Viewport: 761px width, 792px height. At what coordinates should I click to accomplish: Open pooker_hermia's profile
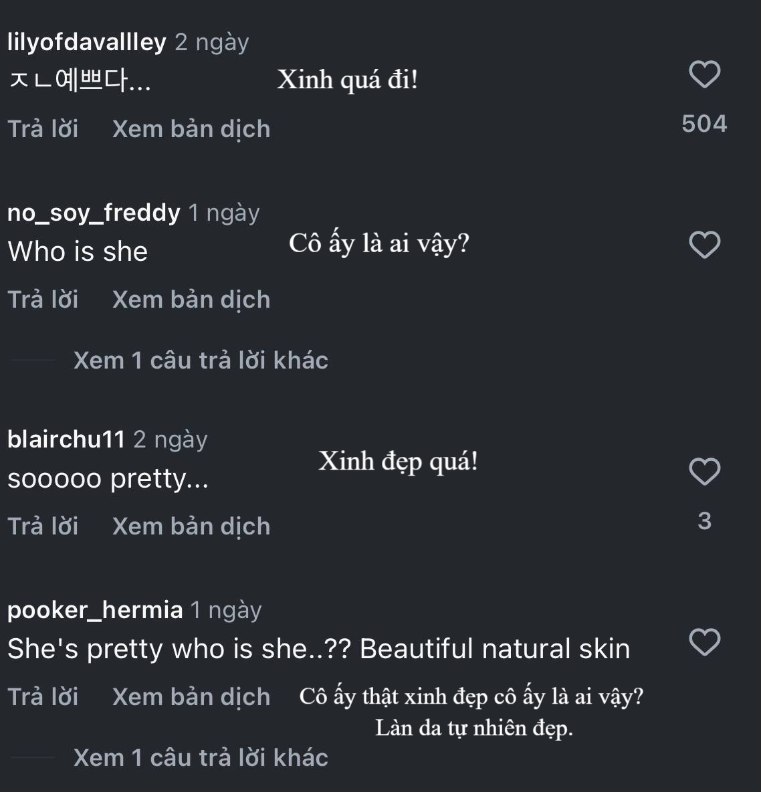94,610
